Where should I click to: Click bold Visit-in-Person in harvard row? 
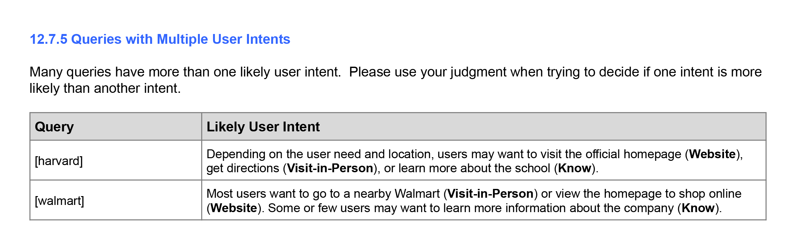pyautogui.click(x=330, y=168)
